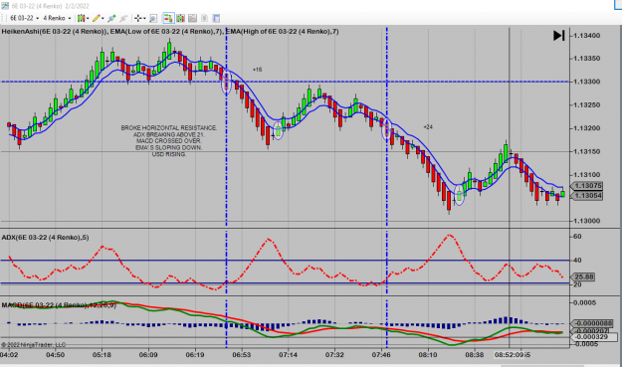Click the green connect plug icon
This screenshot has height=367, width=622.
(111, 18)
